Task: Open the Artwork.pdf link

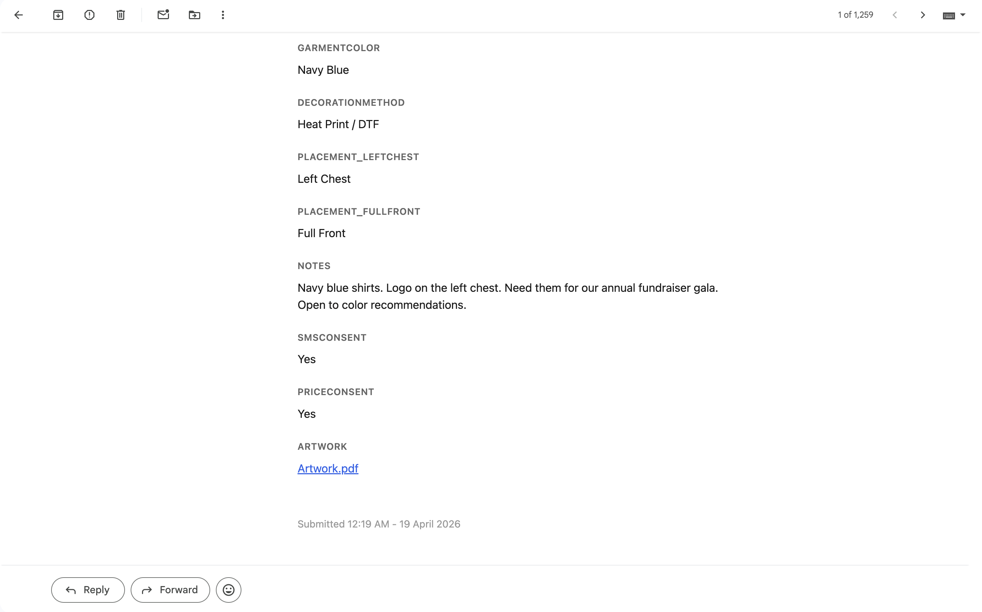Action: click(x=327, y=468)
